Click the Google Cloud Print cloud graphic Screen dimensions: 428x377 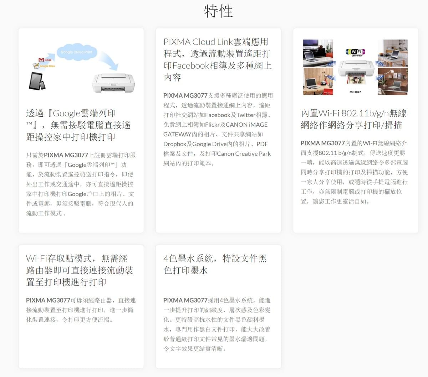pos(76,52)
